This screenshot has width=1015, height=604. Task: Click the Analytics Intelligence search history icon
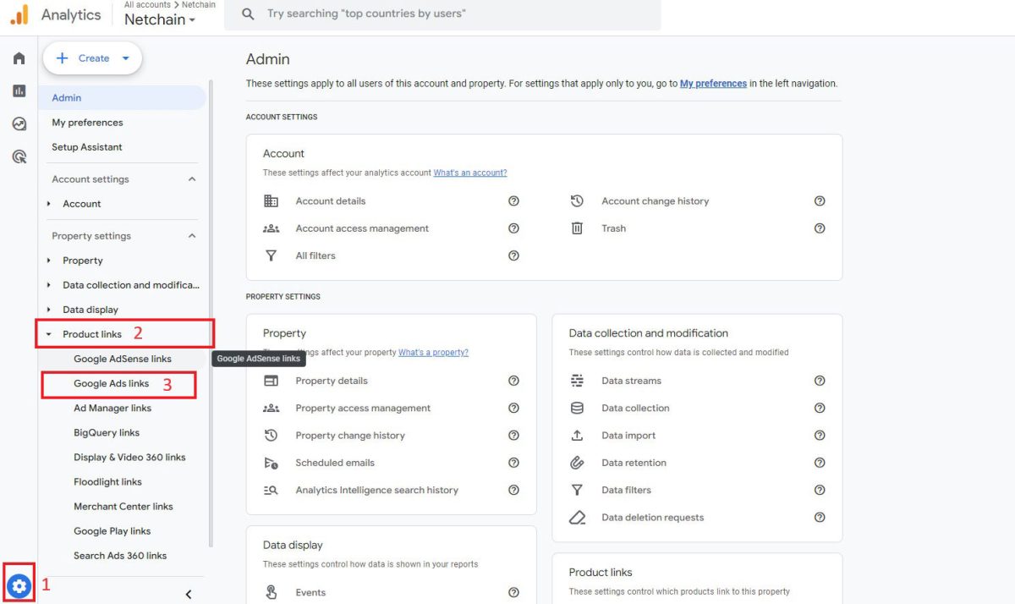pyautogui.click(x=271, y=490)
